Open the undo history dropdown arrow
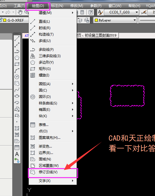155x196 pixels. [x=3, y=12]
